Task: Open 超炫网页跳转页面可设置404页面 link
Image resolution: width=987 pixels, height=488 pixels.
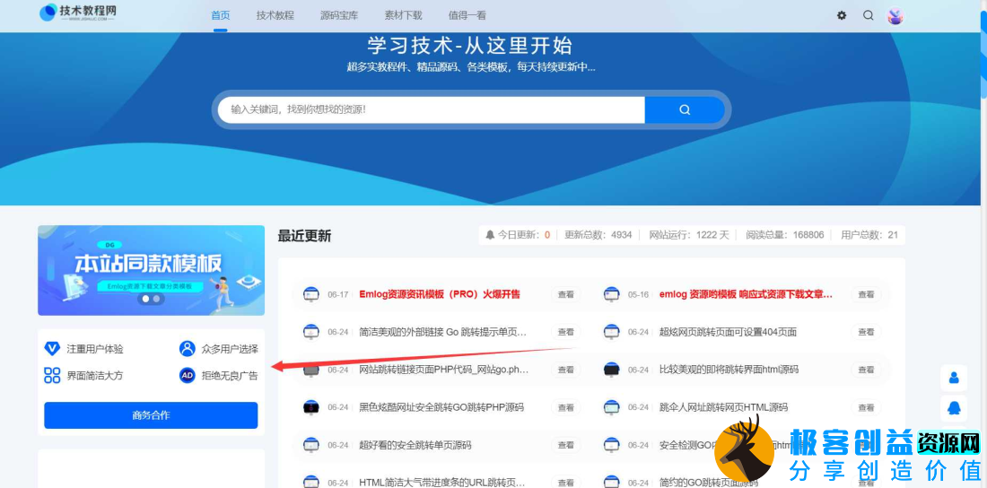Action: 728,332
